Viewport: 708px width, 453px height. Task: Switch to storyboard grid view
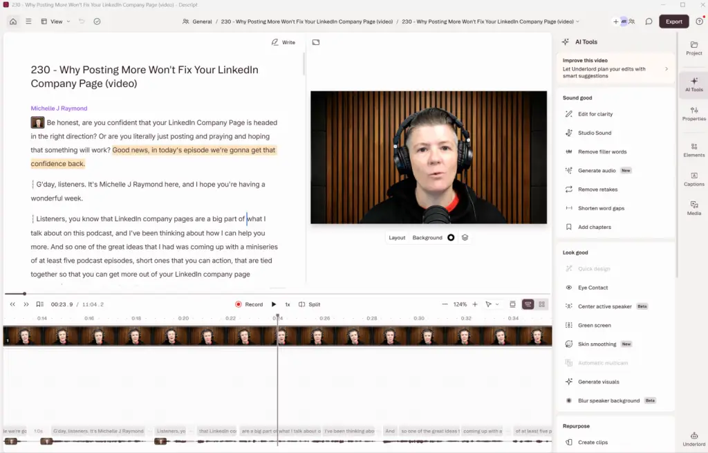tap(542, 304)
